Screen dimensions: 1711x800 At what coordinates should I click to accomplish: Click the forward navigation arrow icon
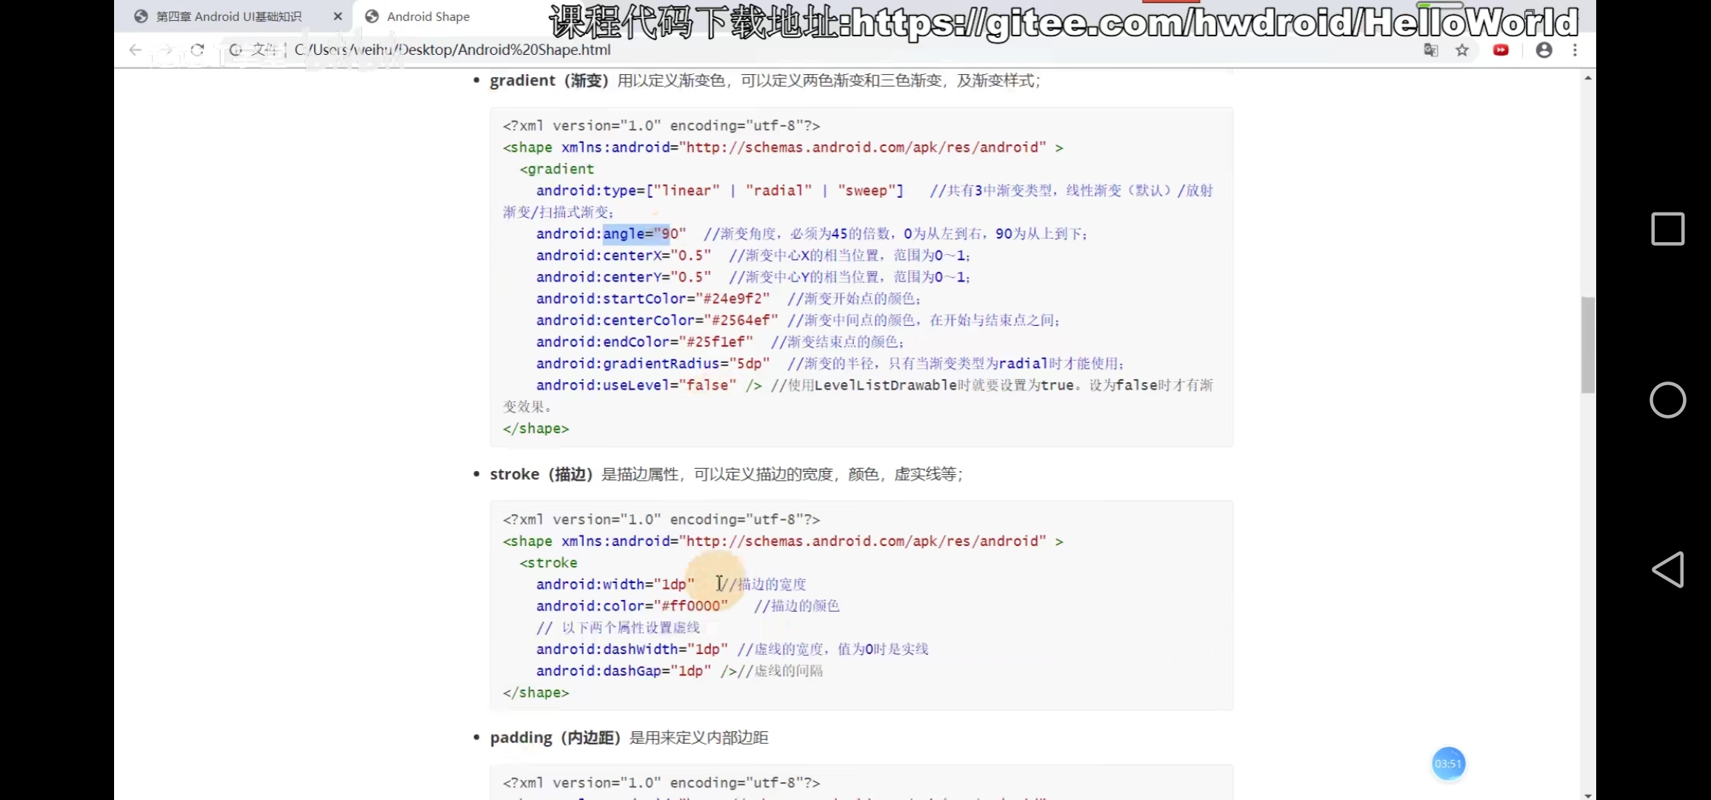coord(166,49)
